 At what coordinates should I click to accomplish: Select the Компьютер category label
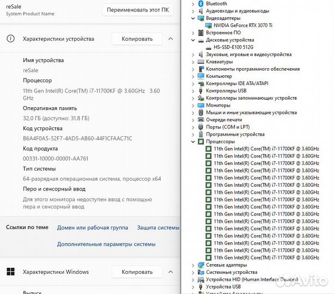click(218, 76)
